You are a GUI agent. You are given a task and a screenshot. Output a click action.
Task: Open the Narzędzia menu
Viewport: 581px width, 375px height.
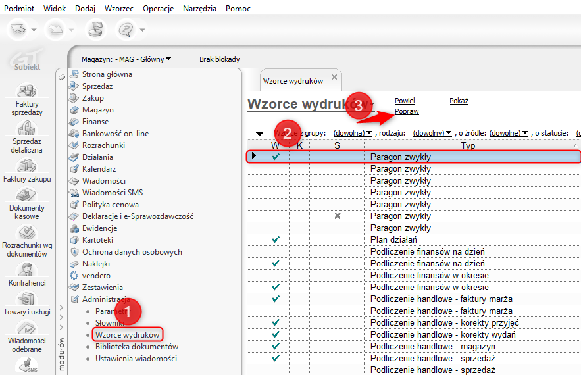(x=199, y=8)
